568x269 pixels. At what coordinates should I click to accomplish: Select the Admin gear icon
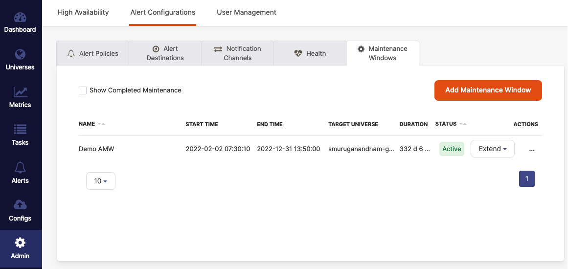click(20, 243)
